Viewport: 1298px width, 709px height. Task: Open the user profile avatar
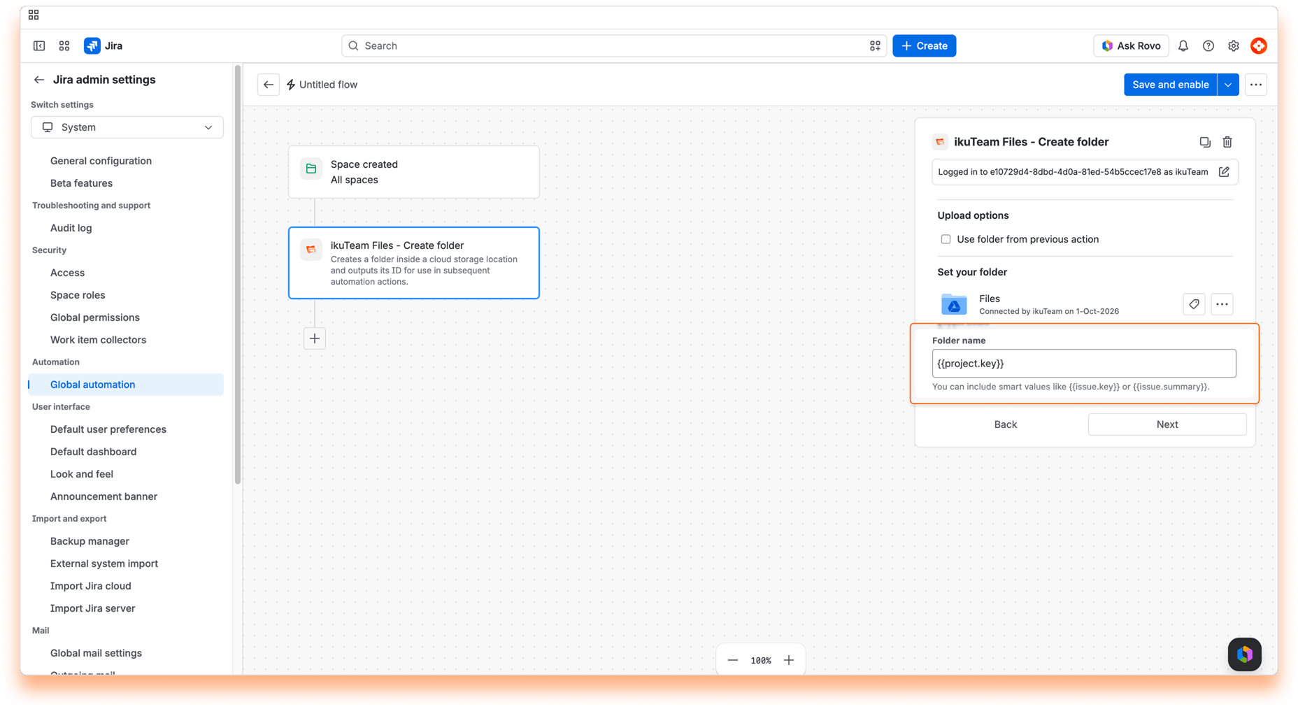click(x=1258, y=45)
